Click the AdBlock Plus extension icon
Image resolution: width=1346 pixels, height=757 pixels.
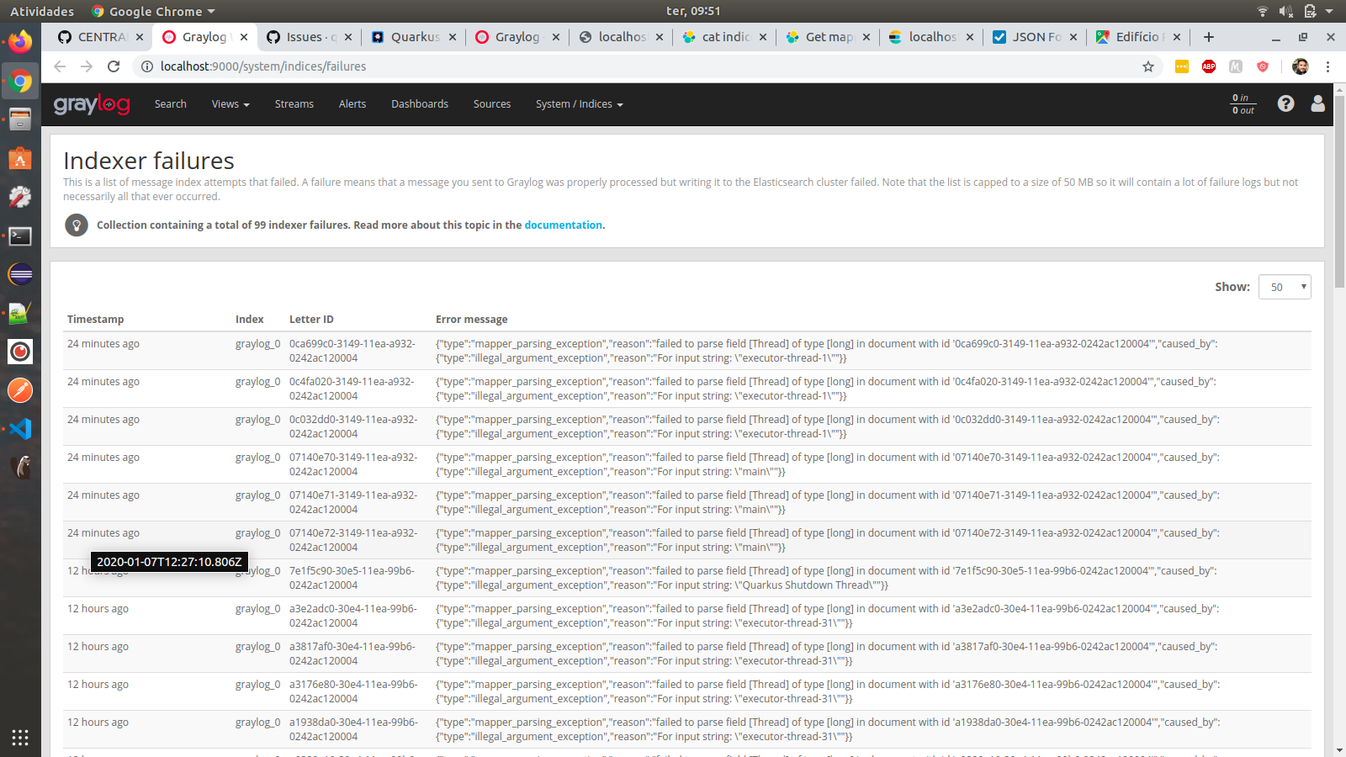[x=1210, y=66]
